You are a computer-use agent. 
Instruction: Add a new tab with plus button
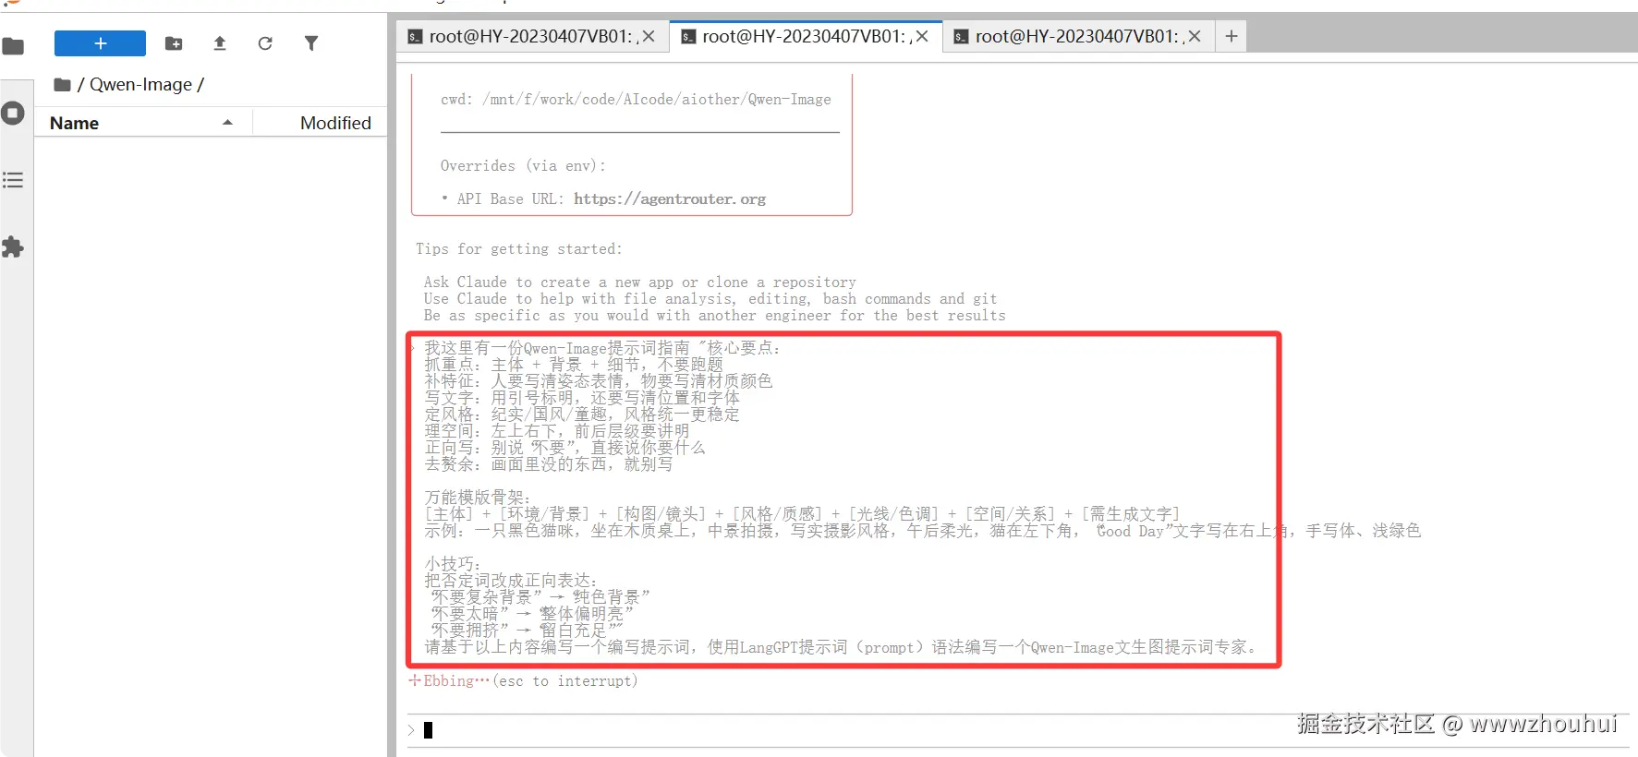click(x=1232, y=37)
